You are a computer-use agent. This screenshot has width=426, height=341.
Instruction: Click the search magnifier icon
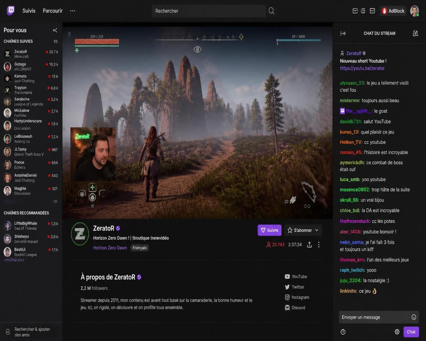click(x=271, y=11)
